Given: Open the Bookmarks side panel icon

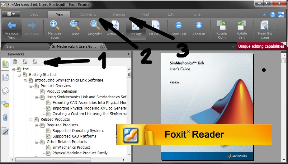Looking at the screenshot, I should coord(5,64).
